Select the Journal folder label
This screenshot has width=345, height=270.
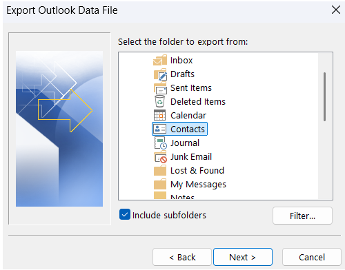click(x=185, y=143)
